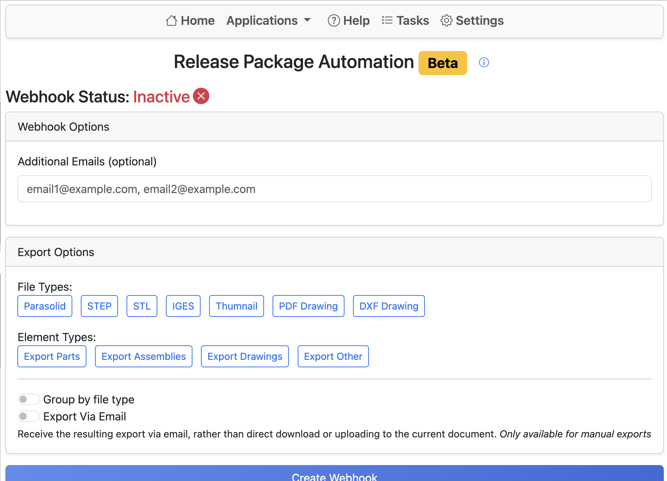Expand the Applications dropdown

269,21
